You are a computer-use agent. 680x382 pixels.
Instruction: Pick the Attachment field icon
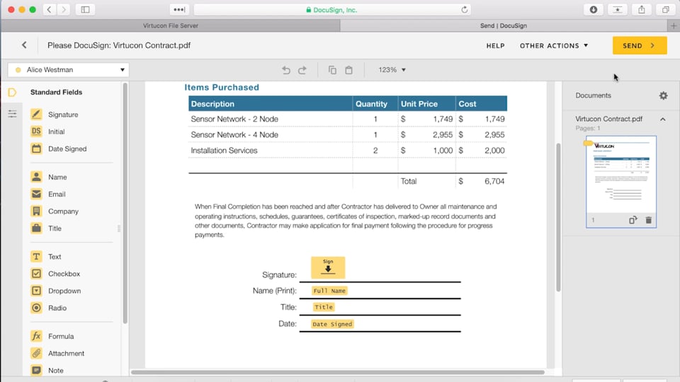[36, 354]
